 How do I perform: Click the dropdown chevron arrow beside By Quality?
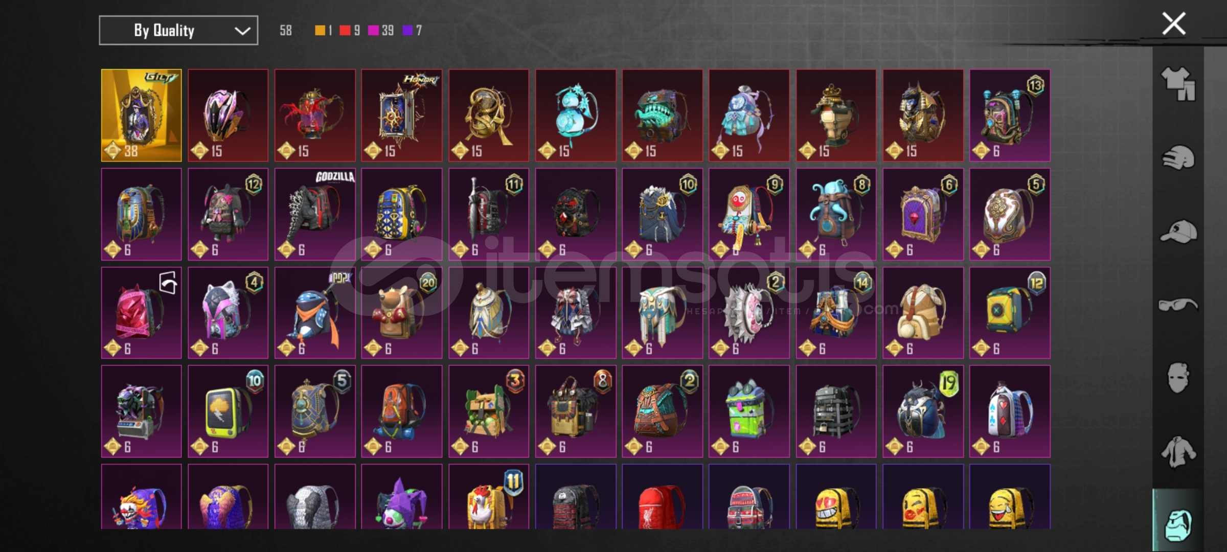[242, 31]
